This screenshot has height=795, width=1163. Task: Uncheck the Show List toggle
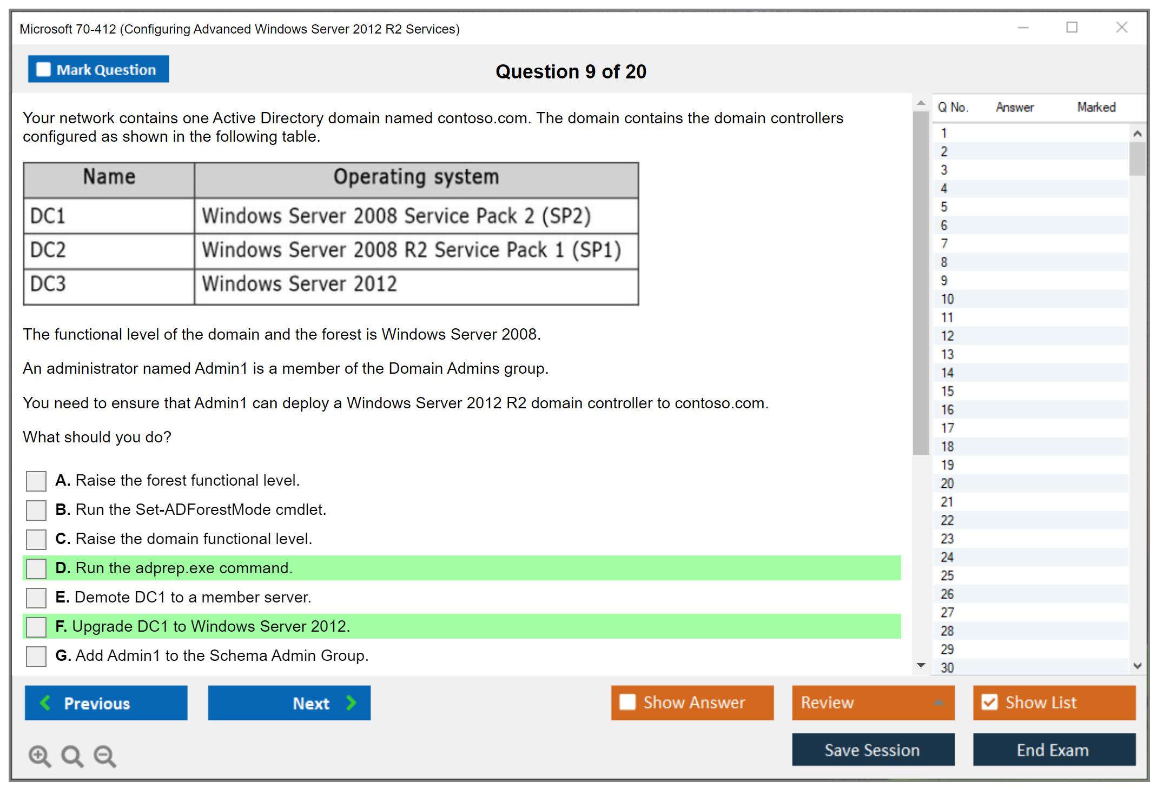(989, 702)
